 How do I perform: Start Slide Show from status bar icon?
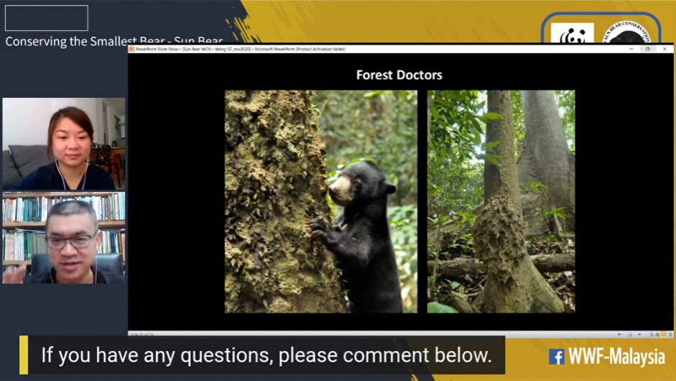(x=670, y=334)
